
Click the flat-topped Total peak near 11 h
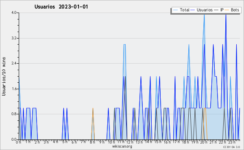click(x=124, y=45)
